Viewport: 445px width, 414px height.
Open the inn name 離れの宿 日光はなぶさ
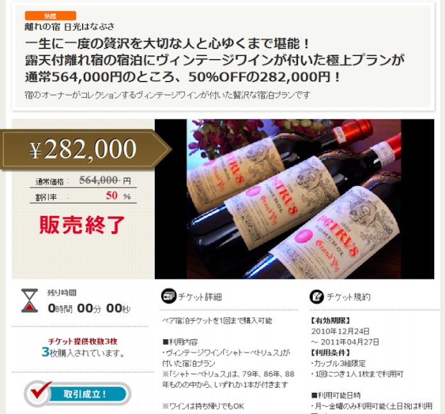(x=70, y=27)
